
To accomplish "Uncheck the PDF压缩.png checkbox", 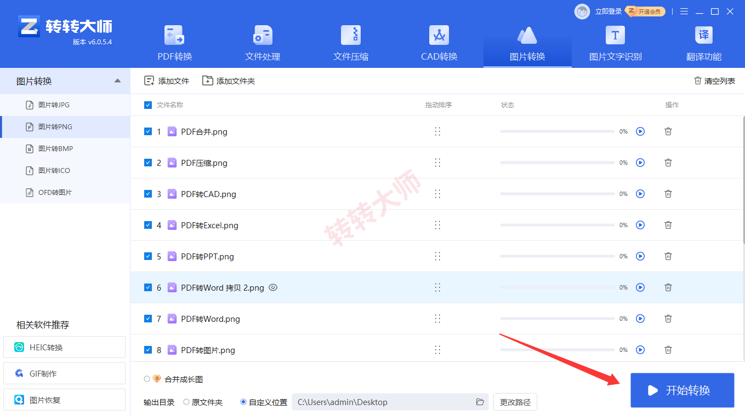I will [147, 163].
